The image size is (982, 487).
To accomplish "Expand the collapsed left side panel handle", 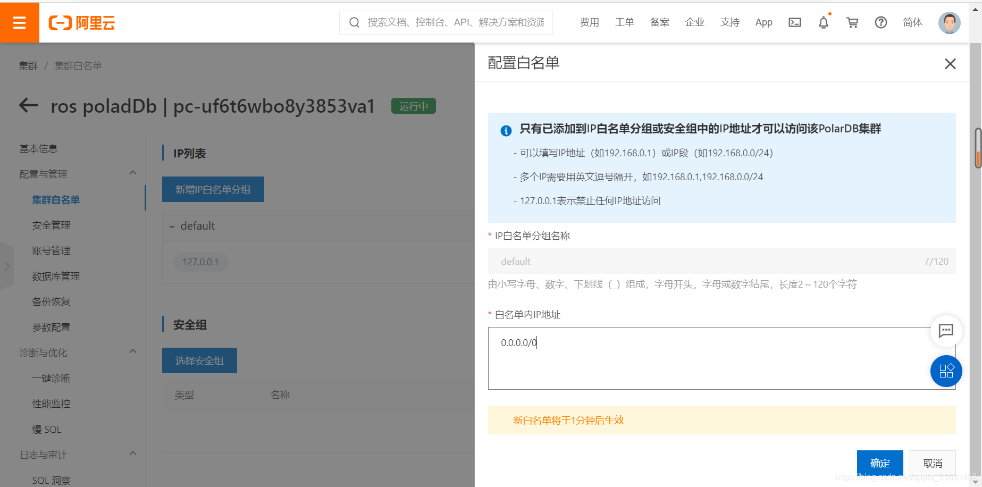I will 6,266.
